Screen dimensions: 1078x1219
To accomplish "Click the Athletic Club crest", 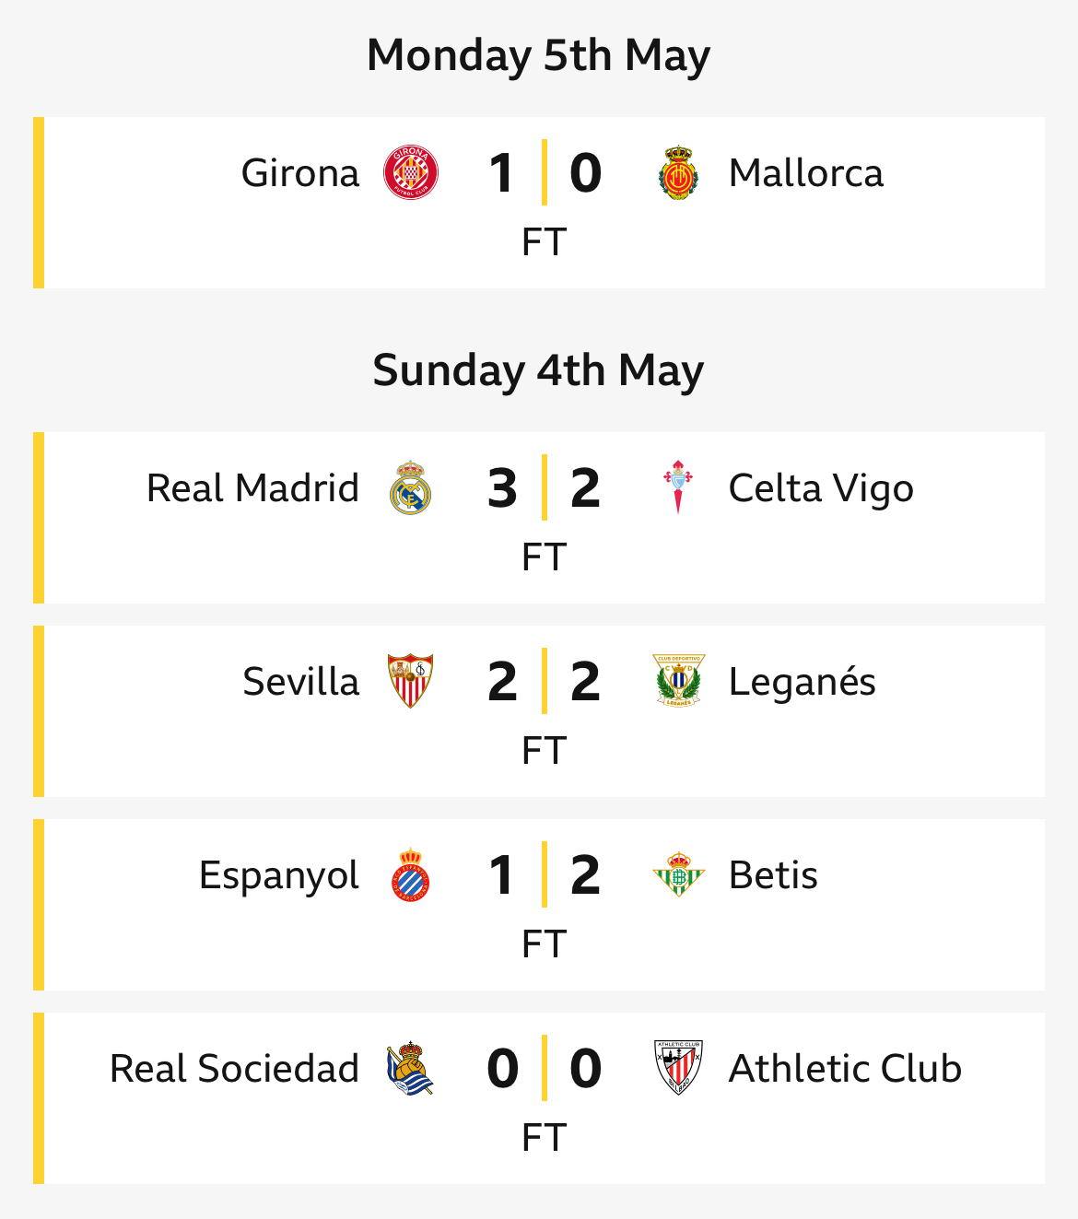I will (678, 1068).
